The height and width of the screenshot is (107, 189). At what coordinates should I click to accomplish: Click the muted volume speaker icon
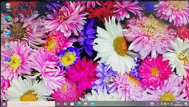coord(168,104)
